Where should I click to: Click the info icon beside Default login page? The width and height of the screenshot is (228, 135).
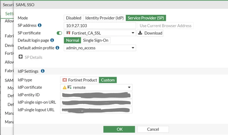click(52, 40)
